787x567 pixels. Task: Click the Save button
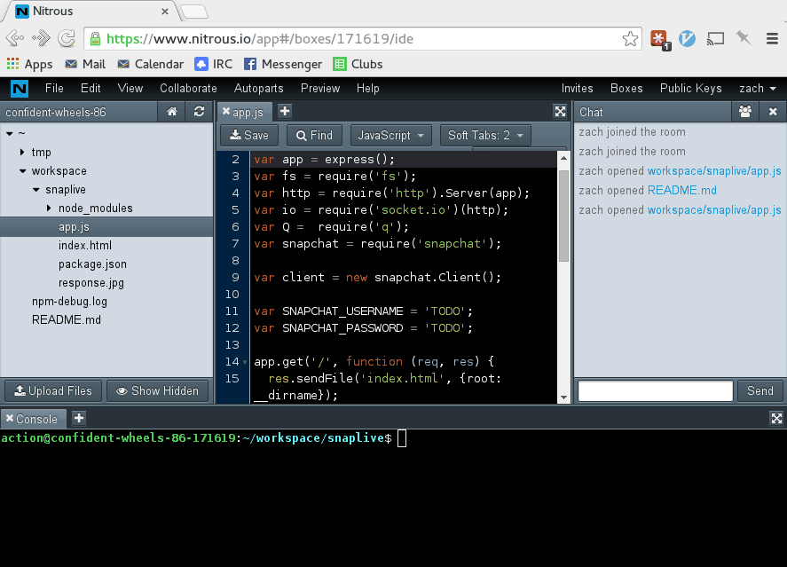pos(249,136)
